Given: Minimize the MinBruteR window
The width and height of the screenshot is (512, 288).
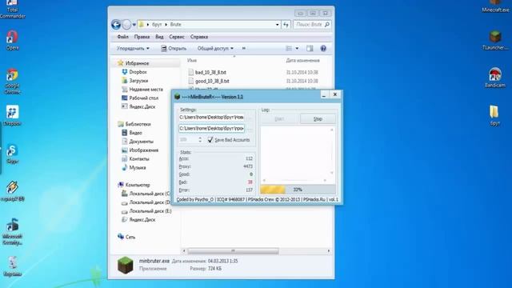Looking at the screenshot, I should (x=324, y=94).
